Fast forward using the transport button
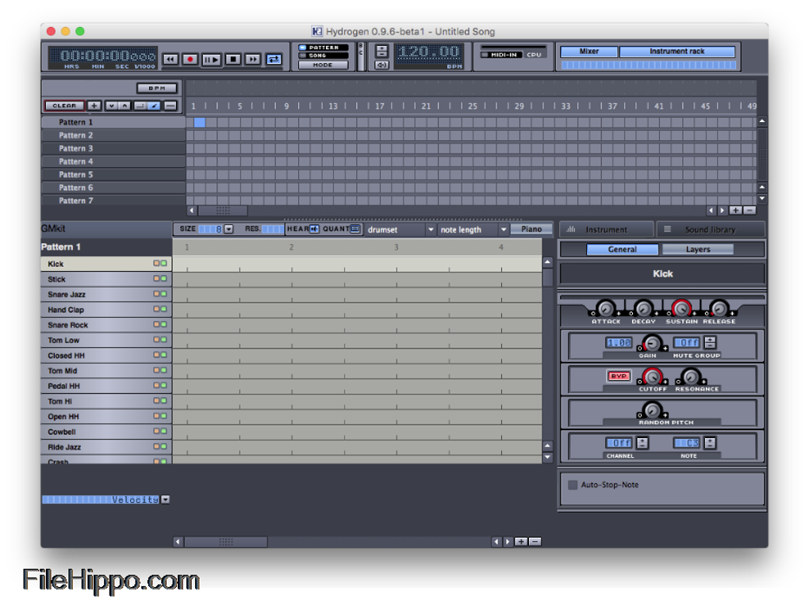Viewport: 809px width, 606px height. pos(253,59)
